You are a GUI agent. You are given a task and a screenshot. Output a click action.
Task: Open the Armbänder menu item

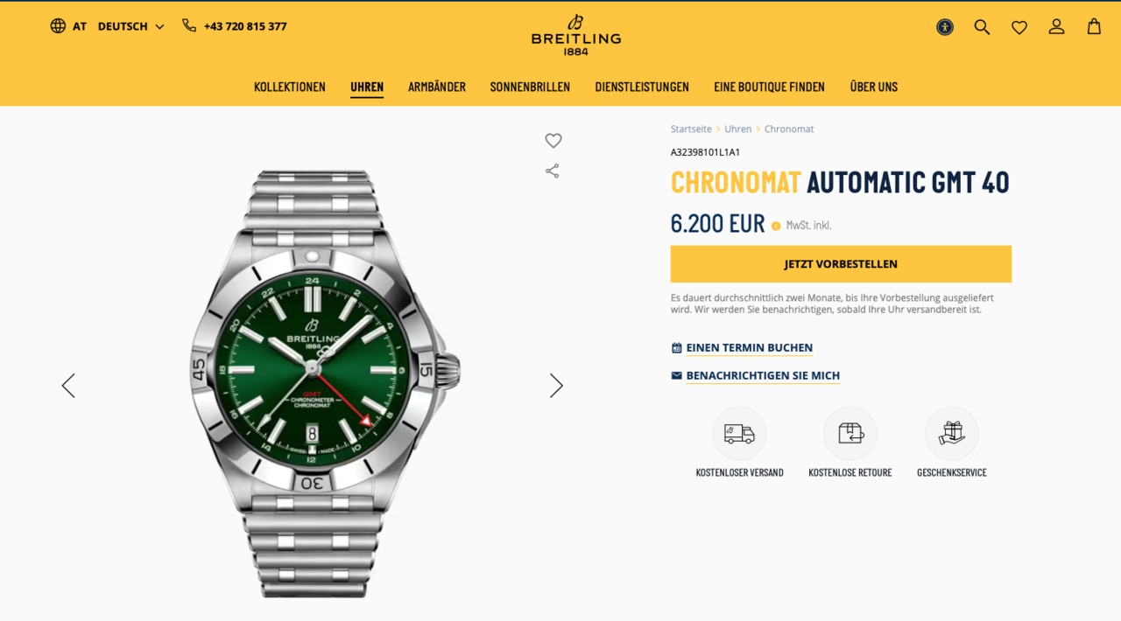[x=437, y=87]
